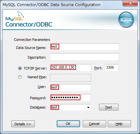Click into the Password field
Image resolution: width=140 pixels, height=134 pixels.
tap(70, 98)
